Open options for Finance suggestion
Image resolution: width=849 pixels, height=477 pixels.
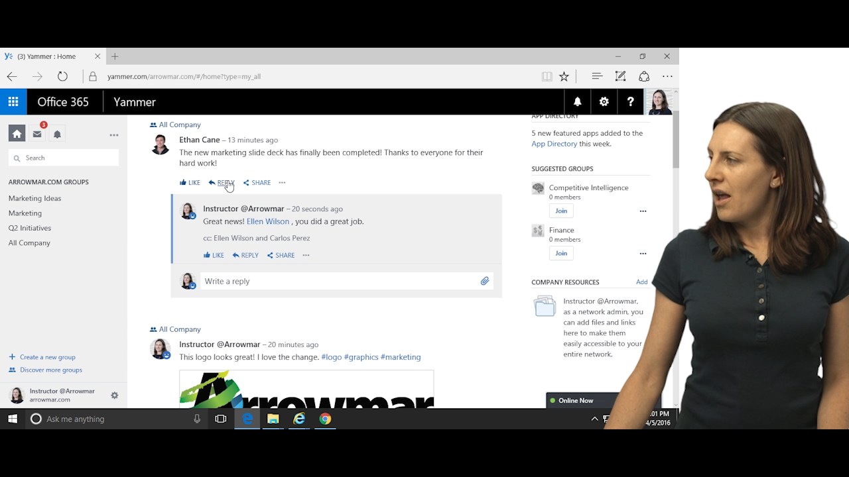tap(643, 254)
